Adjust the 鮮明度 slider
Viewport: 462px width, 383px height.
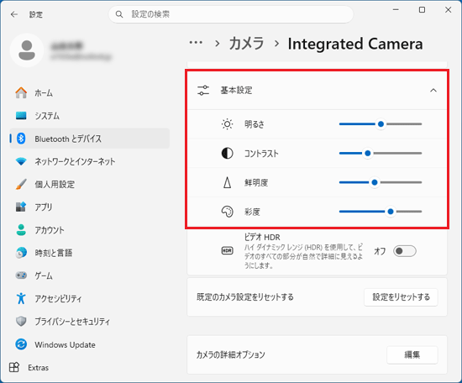coord(381,182)
